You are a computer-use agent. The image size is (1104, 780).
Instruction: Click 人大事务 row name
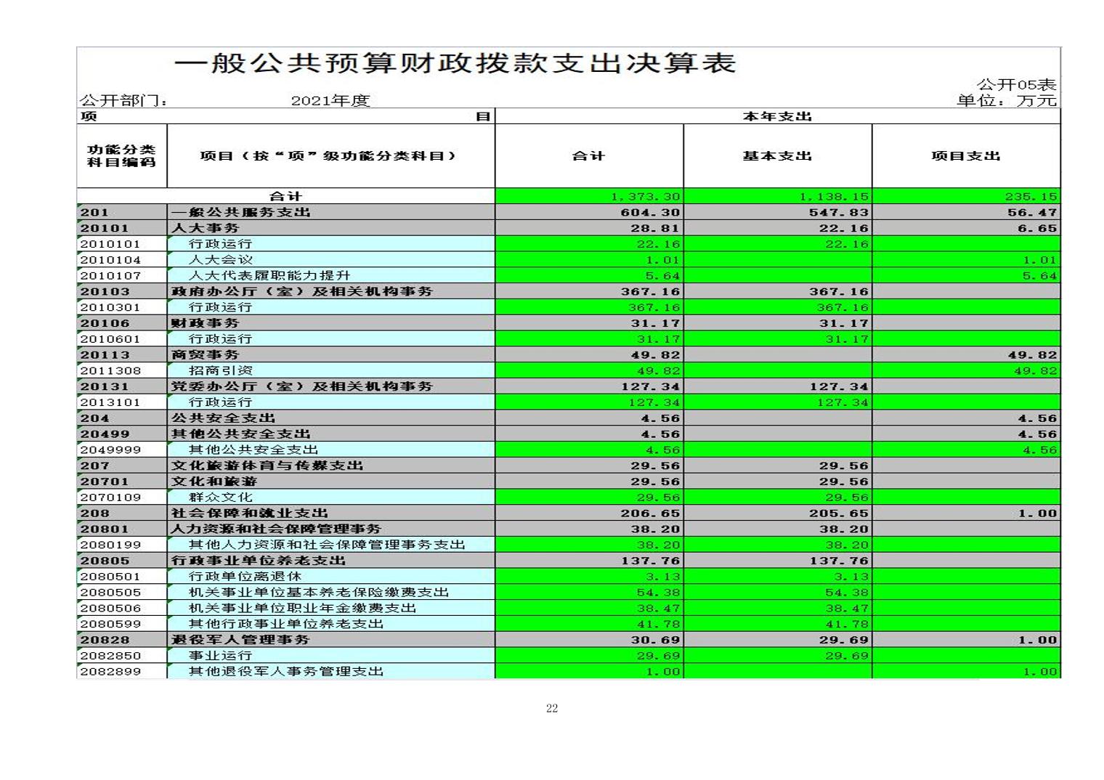click(205, 228)
